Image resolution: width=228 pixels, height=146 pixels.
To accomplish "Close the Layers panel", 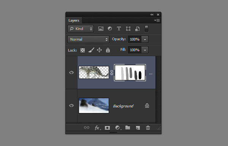I will tap(158, 15).
